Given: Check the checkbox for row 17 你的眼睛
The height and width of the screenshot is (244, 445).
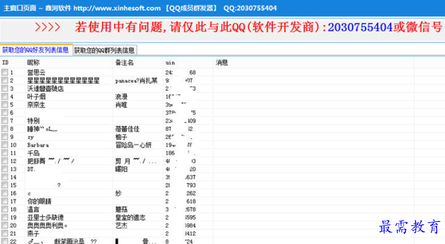Looking at the screenshot, I should 4,201.
